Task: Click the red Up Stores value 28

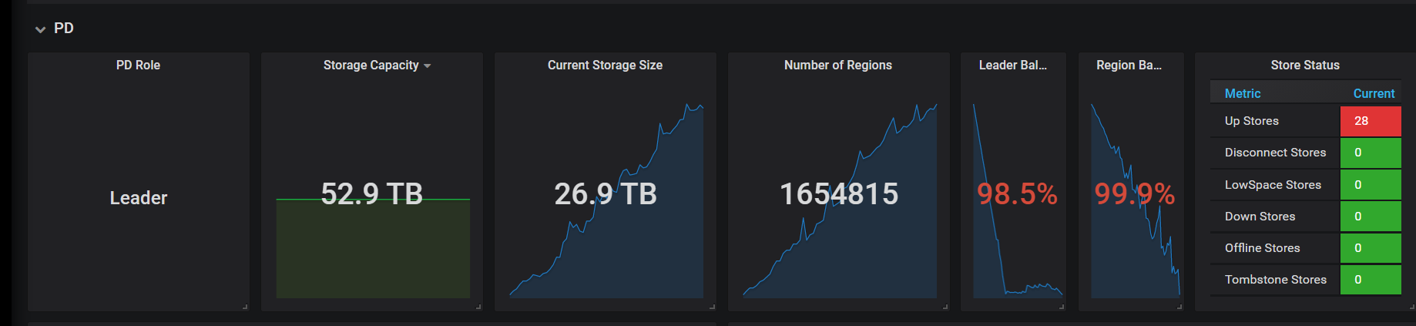Action: pos(1371,121)
